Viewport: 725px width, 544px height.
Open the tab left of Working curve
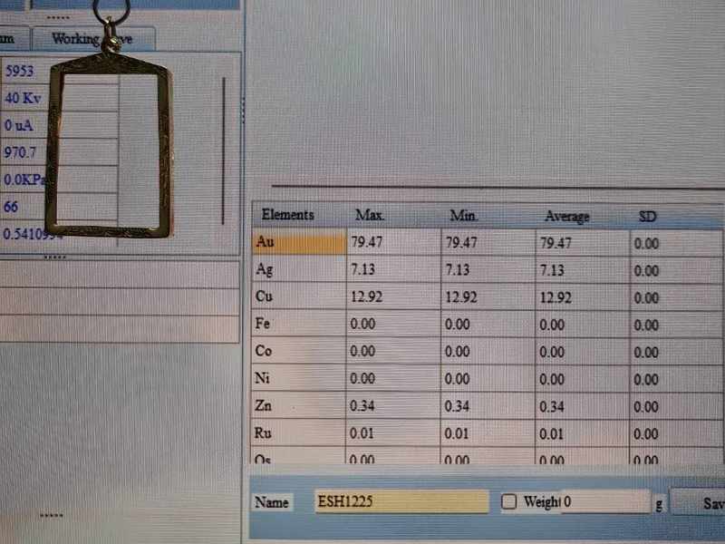click(x=13, y=39)
